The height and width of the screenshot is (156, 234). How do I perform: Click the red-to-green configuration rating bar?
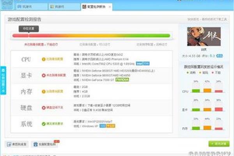click(91, 35)
